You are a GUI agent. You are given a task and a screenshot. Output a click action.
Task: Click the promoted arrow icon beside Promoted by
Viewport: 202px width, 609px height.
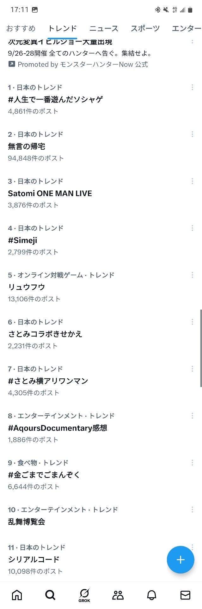(x=11, y=64)
